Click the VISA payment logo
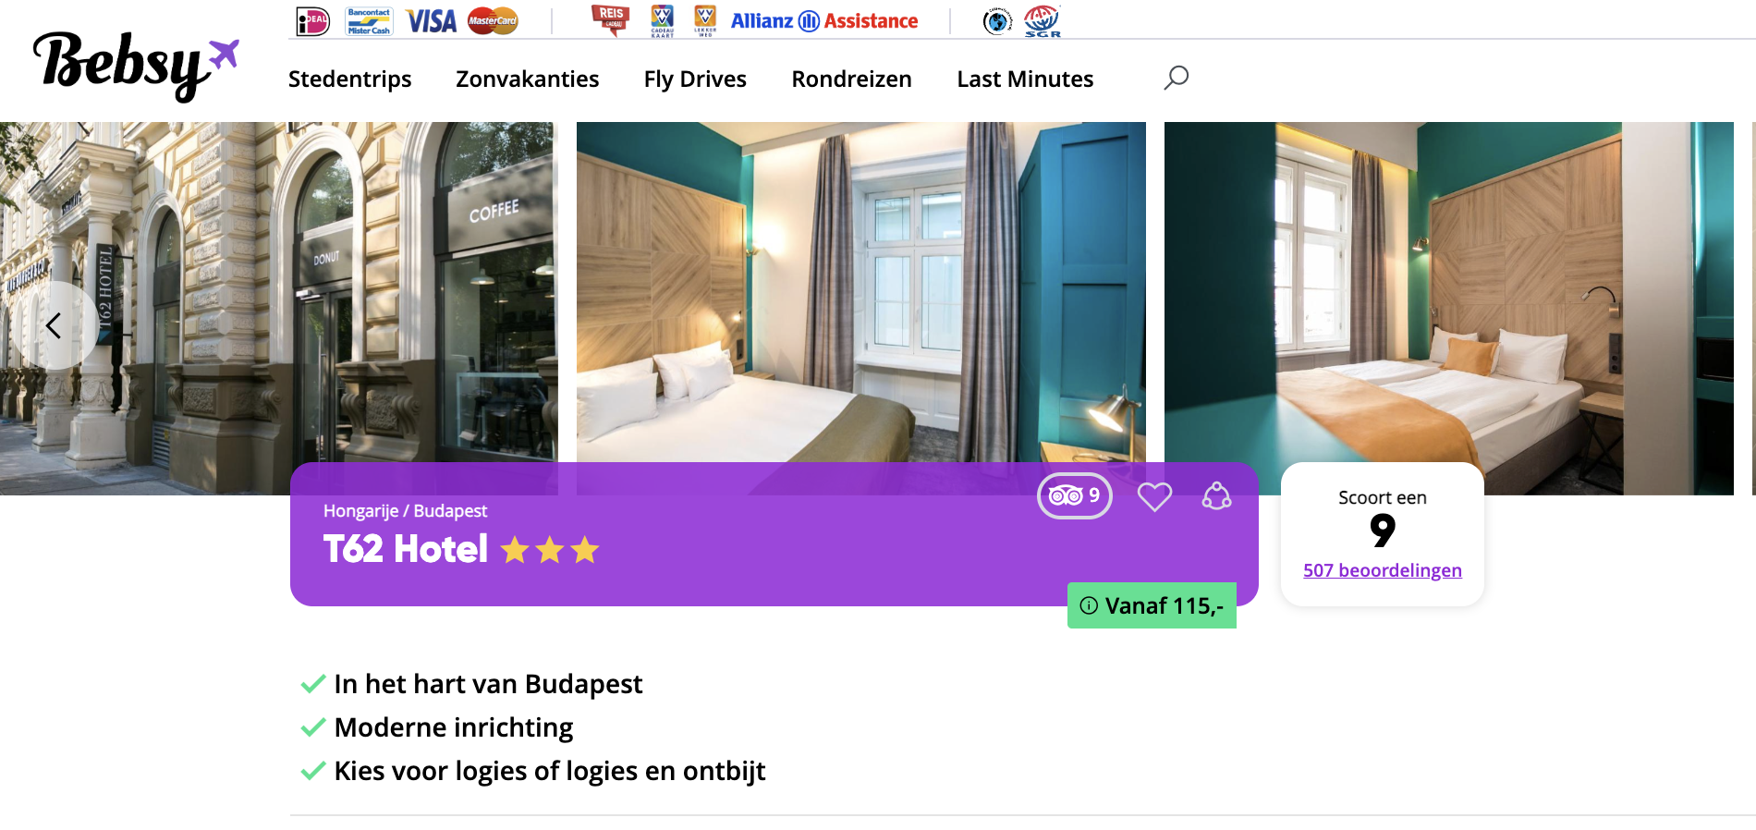 tap(432, 21)
